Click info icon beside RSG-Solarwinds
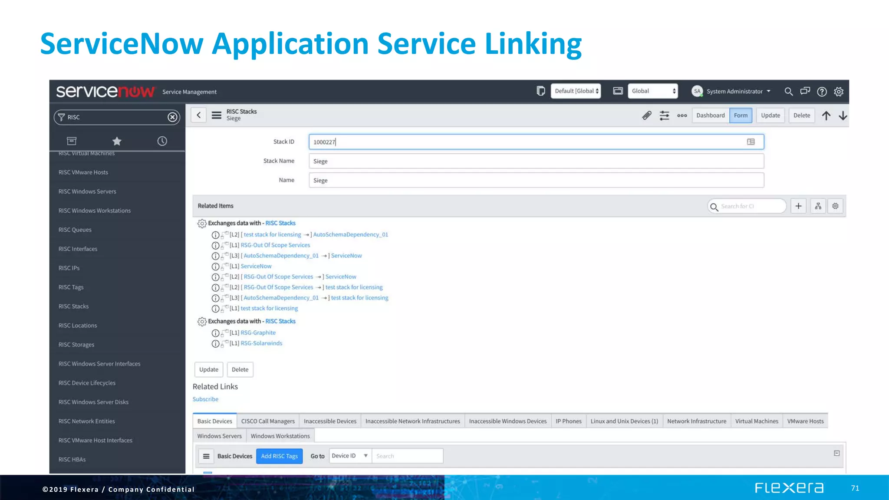Viewport: 889px width, 500px height. click(x=215, y=344)
